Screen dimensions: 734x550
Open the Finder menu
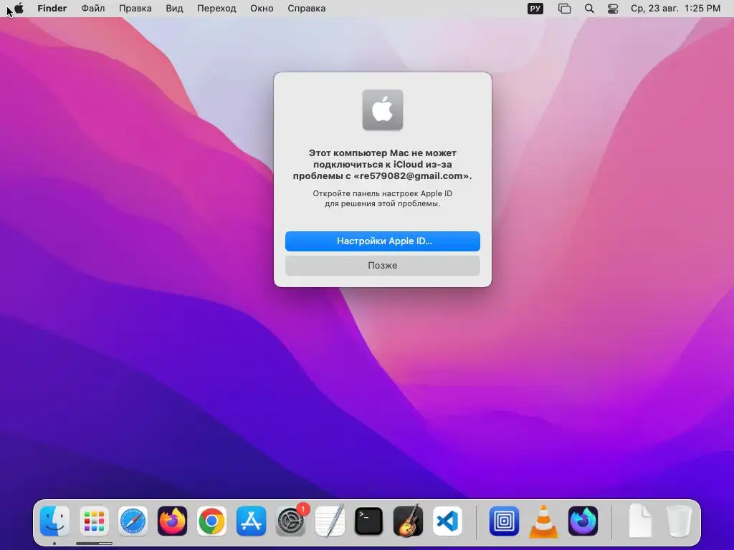coord(52,9)
